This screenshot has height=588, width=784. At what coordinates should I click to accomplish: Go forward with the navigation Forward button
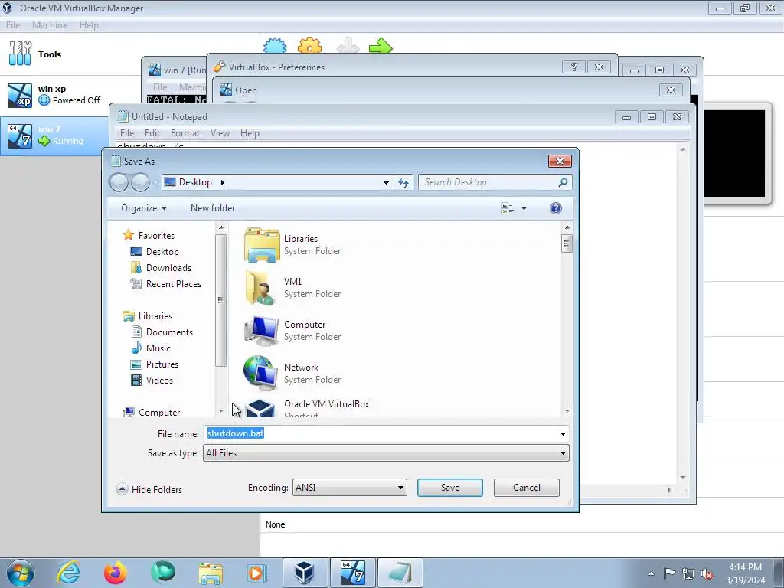140,182
